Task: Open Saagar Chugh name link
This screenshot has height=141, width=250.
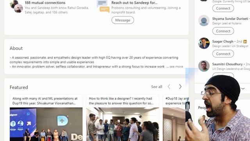Action: click(x=223, y=42)
